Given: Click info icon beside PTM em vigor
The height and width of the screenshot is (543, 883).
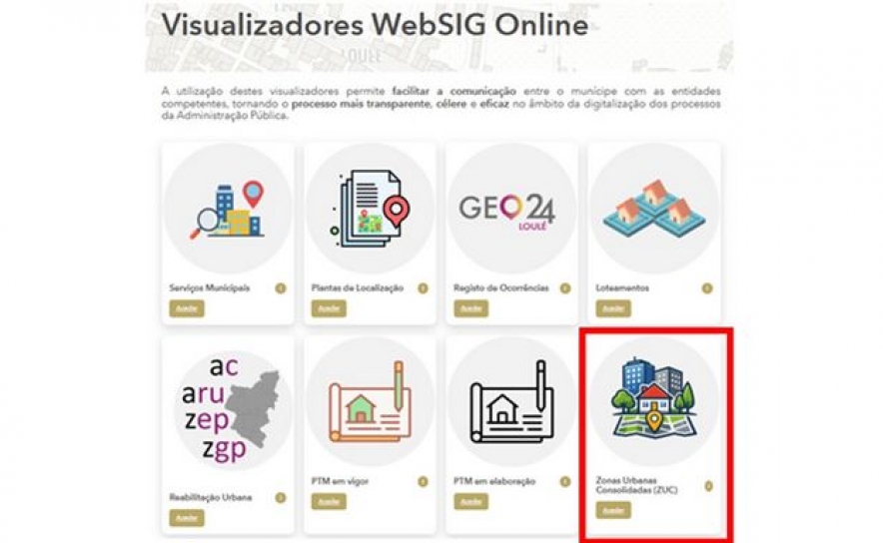Looking at the screenshot, I should tap(423, 482).
